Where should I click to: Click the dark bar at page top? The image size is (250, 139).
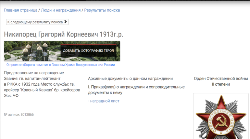(x=125, y=1)
